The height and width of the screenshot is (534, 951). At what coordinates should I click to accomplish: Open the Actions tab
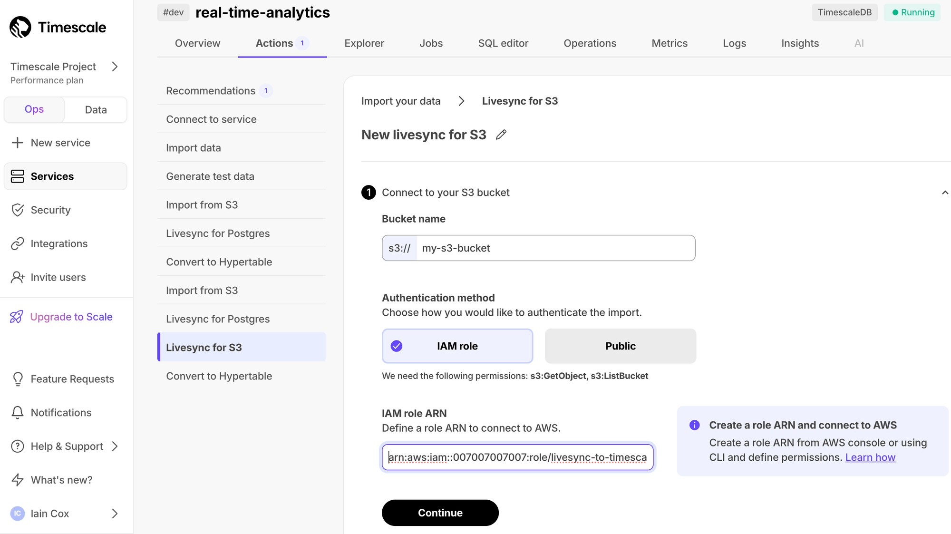click(x=282, y=43)
